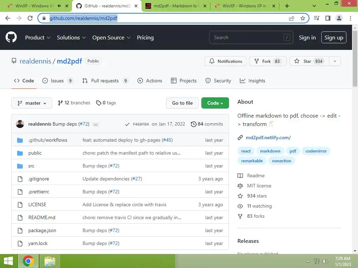Open File Explorer on taskbar
Screen dimensions: 358x268
(x=50, y=261)
